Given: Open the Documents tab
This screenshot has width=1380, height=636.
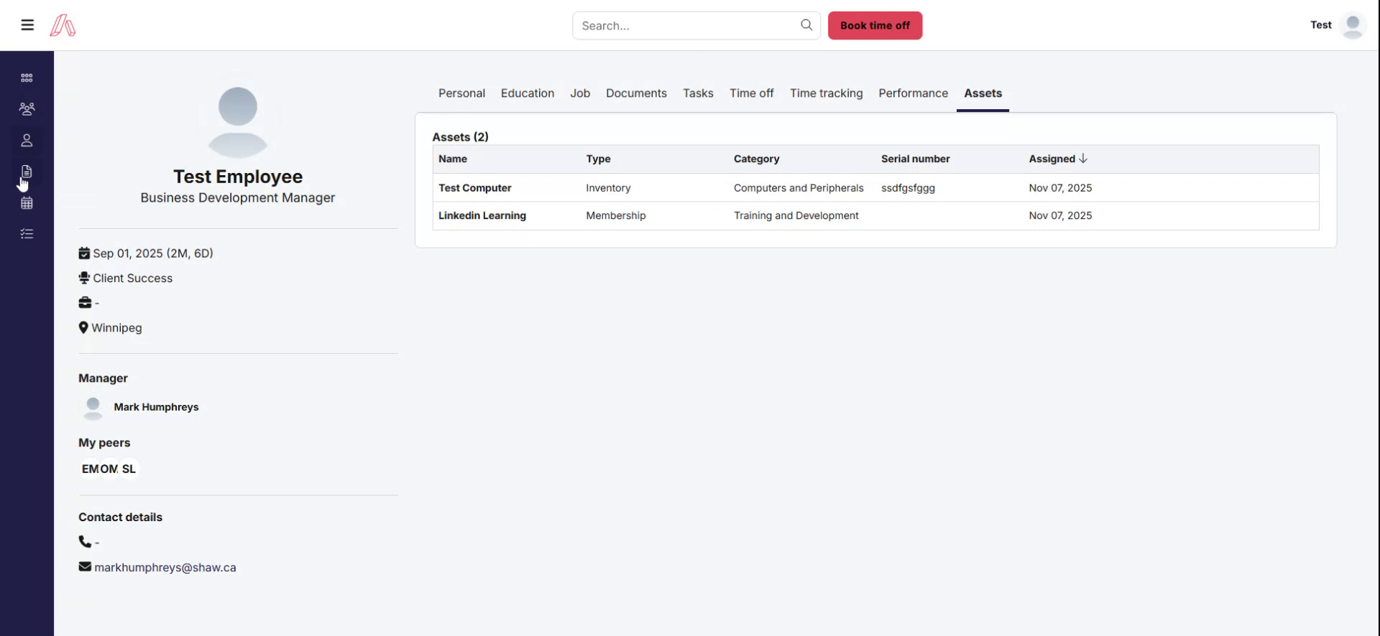Looking at the screenshot, I should point(636,93).
